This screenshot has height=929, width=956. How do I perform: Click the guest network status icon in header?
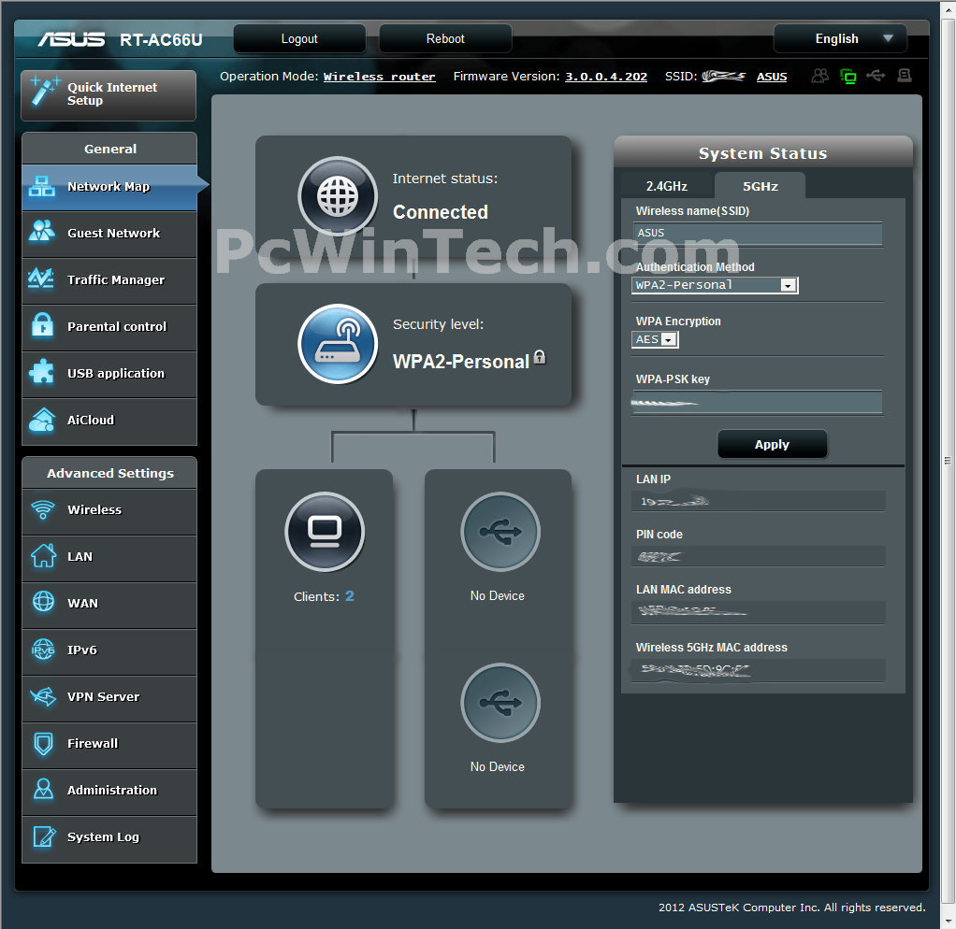pyautogui.click(x=820, y=76)
